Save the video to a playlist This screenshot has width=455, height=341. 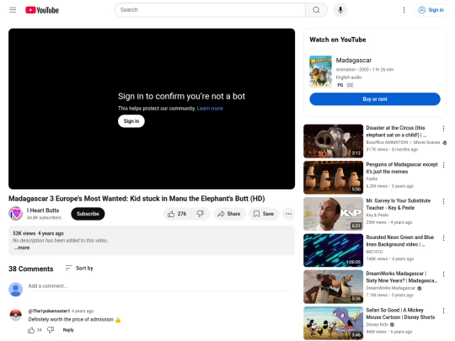tap(264, 214)
